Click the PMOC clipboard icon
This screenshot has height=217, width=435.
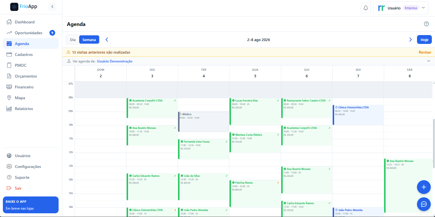coord(9,65)
